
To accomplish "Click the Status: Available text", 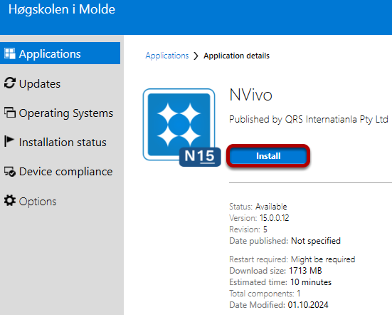I will click(x=258, y=207).
